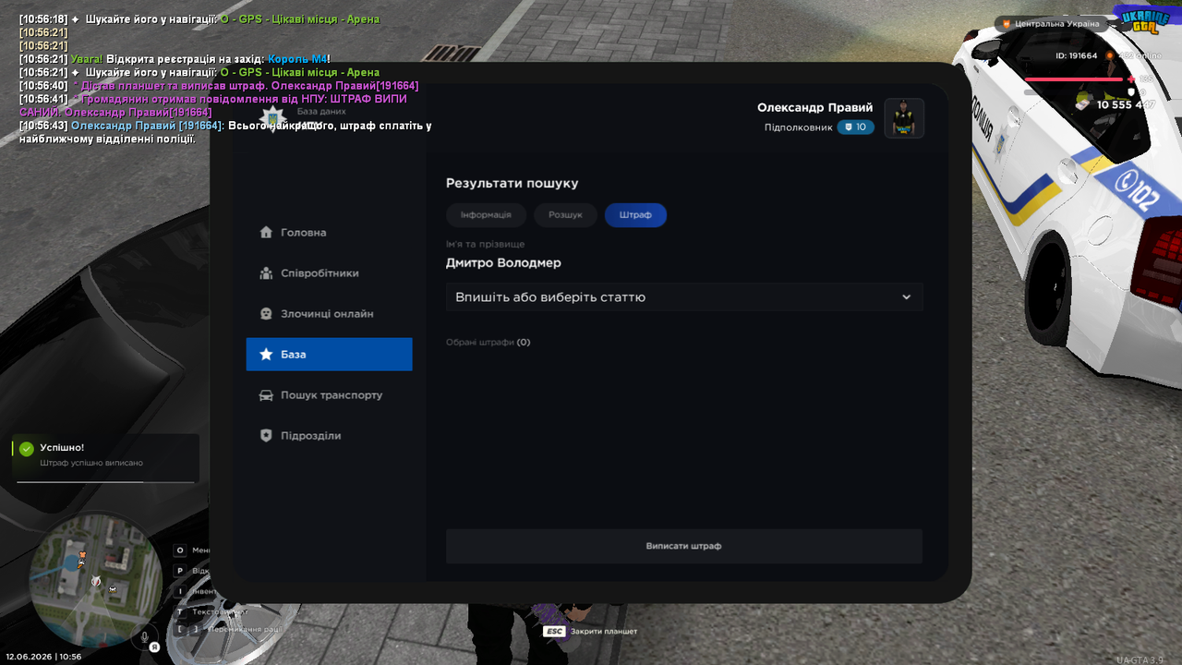Click the circular minimap

(x=95, y=580)
